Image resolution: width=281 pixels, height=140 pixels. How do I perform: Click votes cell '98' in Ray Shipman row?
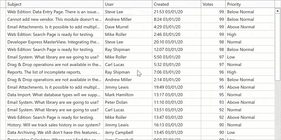213,50
